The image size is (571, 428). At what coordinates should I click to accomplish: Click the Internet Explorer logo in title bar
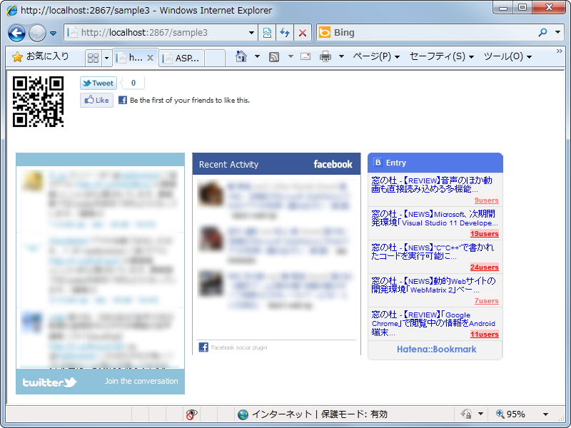pyautogui.click(x=11, y=11)
